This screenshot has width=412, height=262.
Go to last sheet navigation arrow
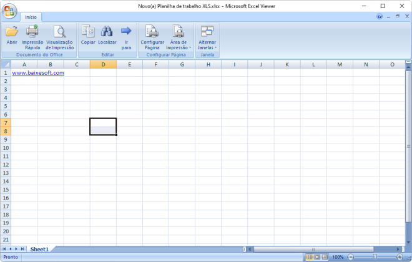click(x=22, y=249)
